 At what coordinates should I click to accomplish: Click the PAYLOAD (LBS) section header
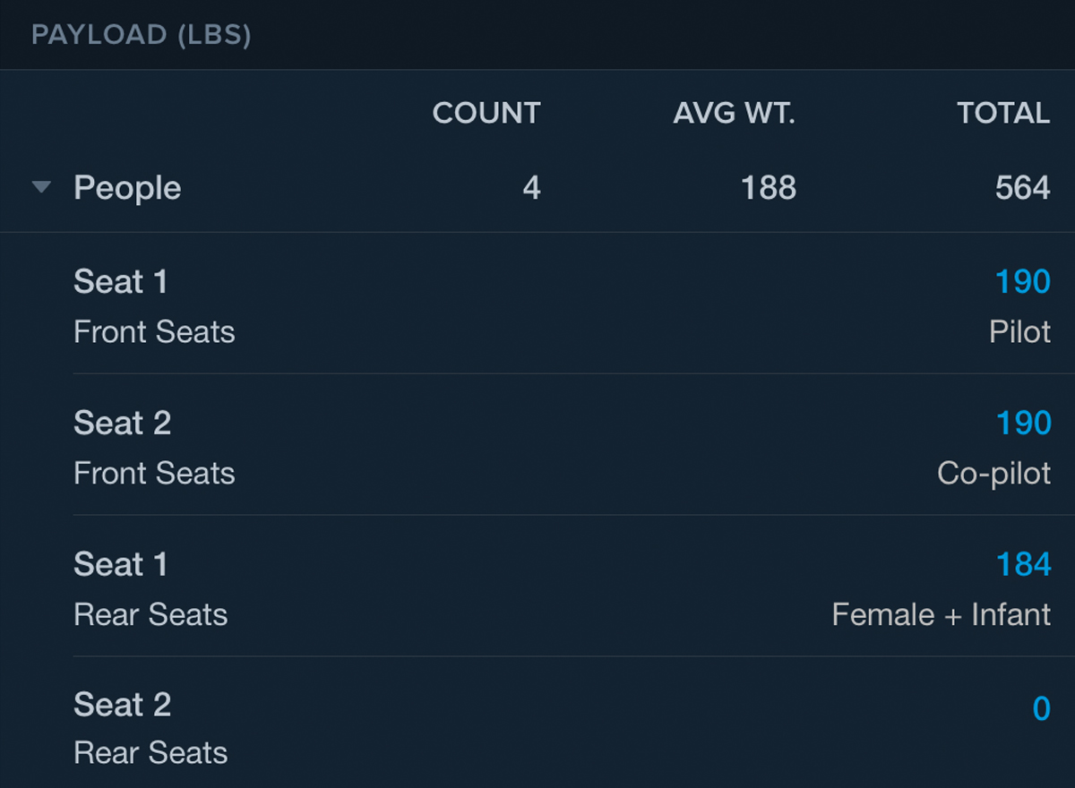coord(141,36)
